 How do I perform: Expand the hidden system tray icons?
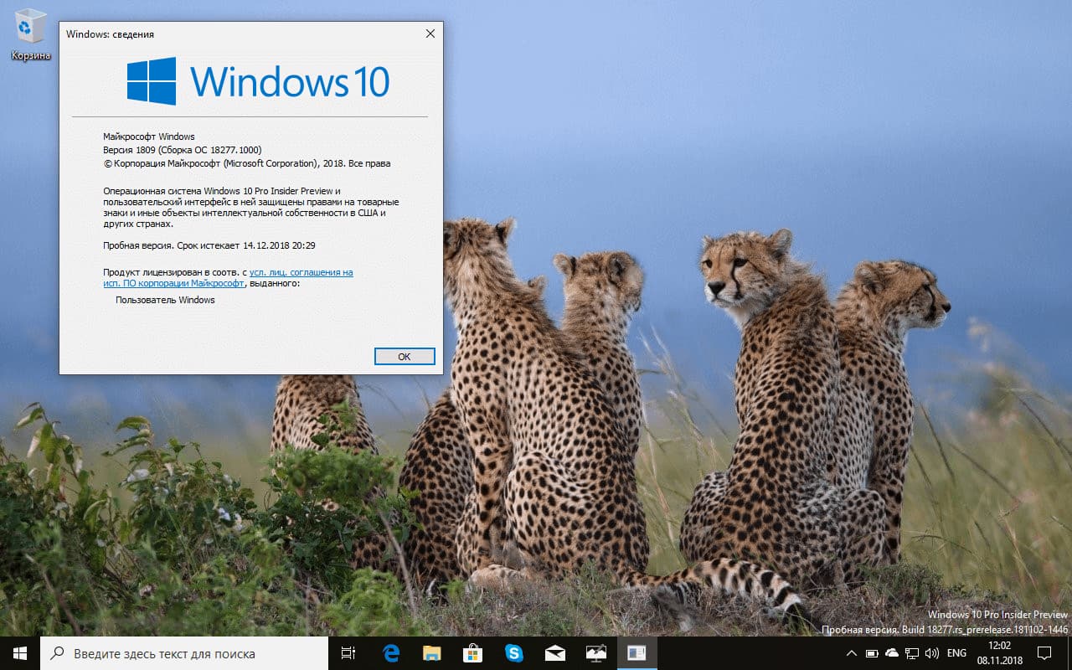click(x=851, y=653)
